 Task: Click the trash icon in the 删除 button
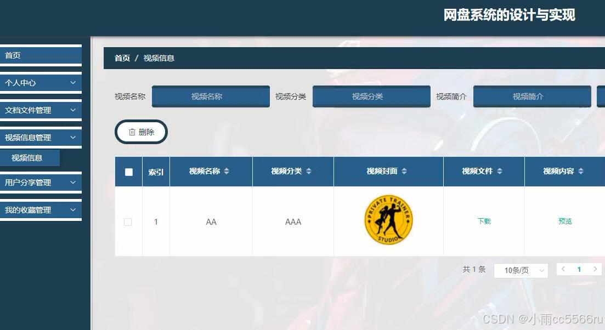coord(133,132)
